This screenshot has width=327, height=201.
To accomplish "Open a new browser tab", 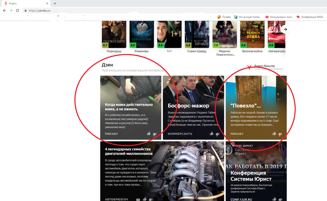I will pos(55,3).
